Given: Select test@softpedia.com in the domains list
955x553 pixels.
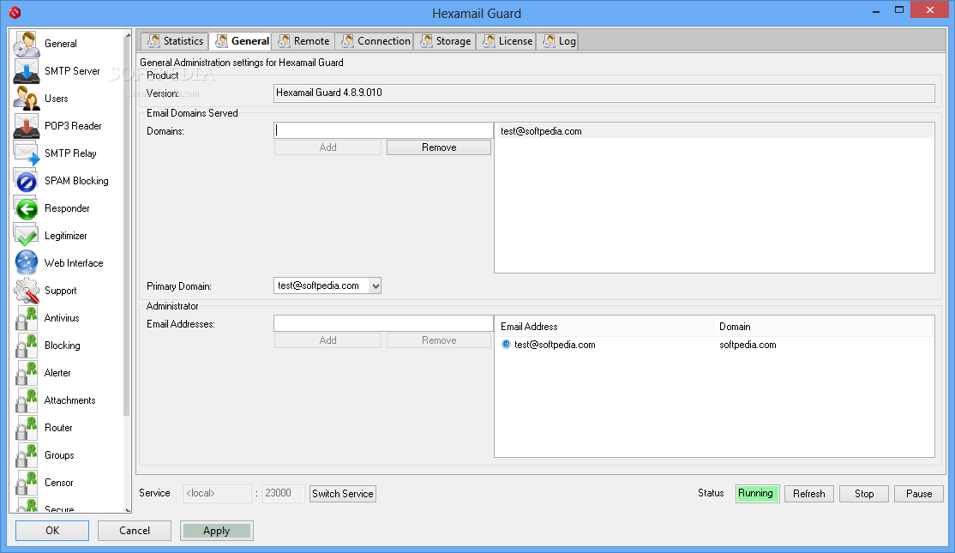Looking at the screenshot, I should pyautogui.click(x=715, y=131).
